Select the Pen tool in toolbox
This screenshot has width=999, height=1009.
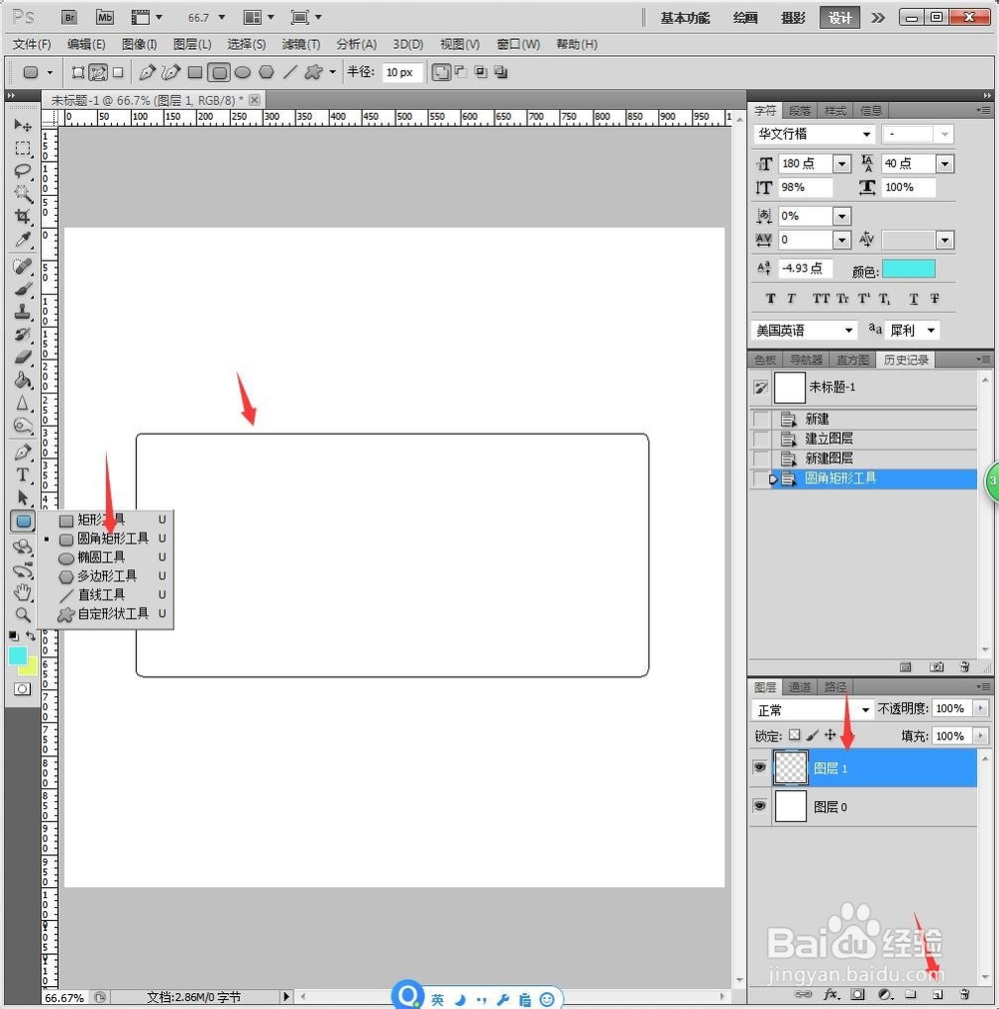(x=23, y=452)
